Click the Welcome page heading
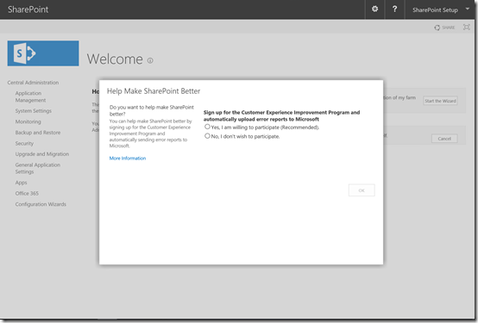 [x=115, y=59]
